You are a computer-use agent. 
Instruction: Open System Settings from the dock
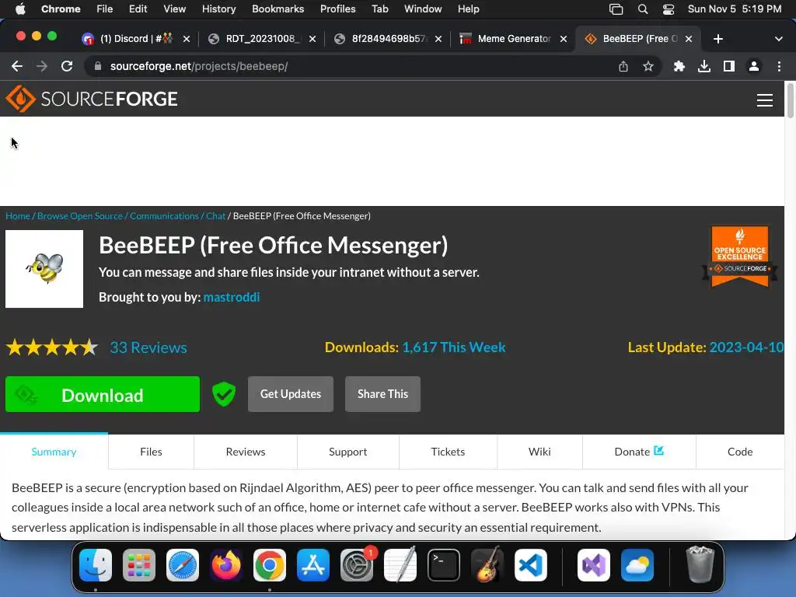pos(356,565)
